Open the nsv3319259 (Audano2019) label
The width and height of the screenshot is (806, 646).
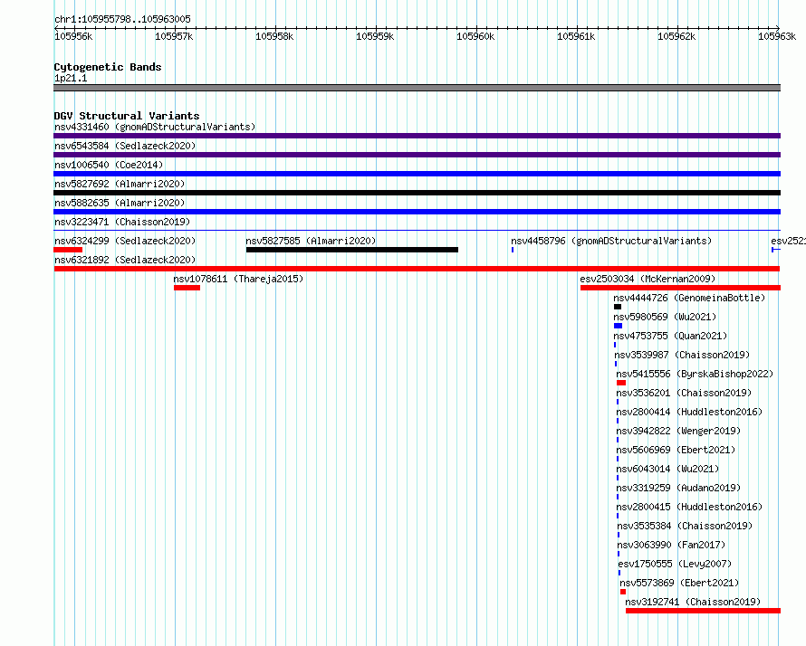coord(678,488)
